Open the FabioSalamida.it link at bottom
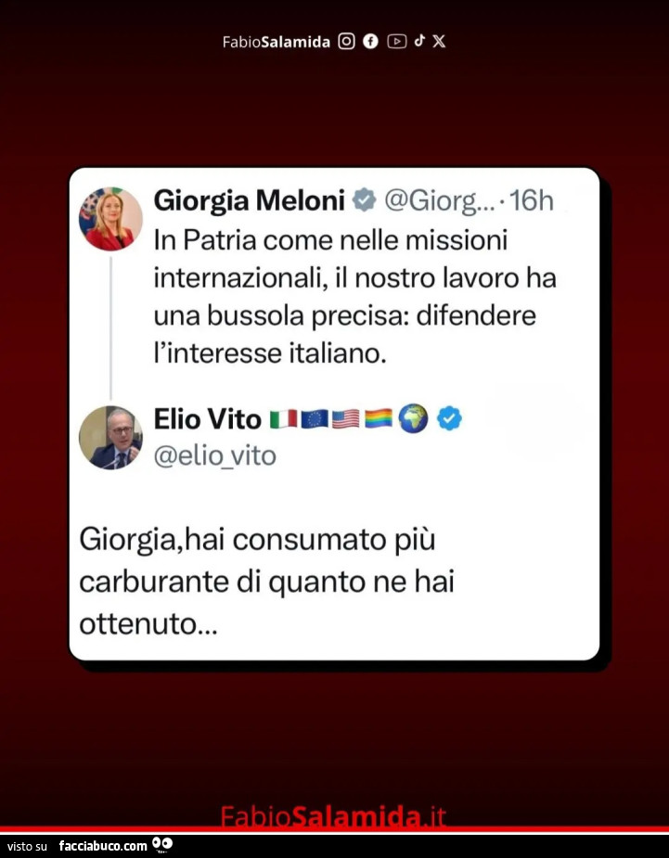Viewport: 669px width, 858px height. coord(333,816)
